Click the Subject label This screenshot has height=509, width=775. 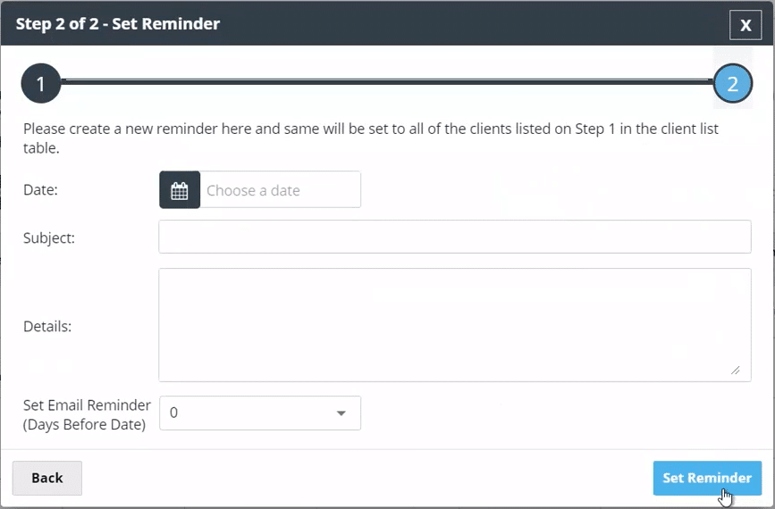tap(49, 238)
